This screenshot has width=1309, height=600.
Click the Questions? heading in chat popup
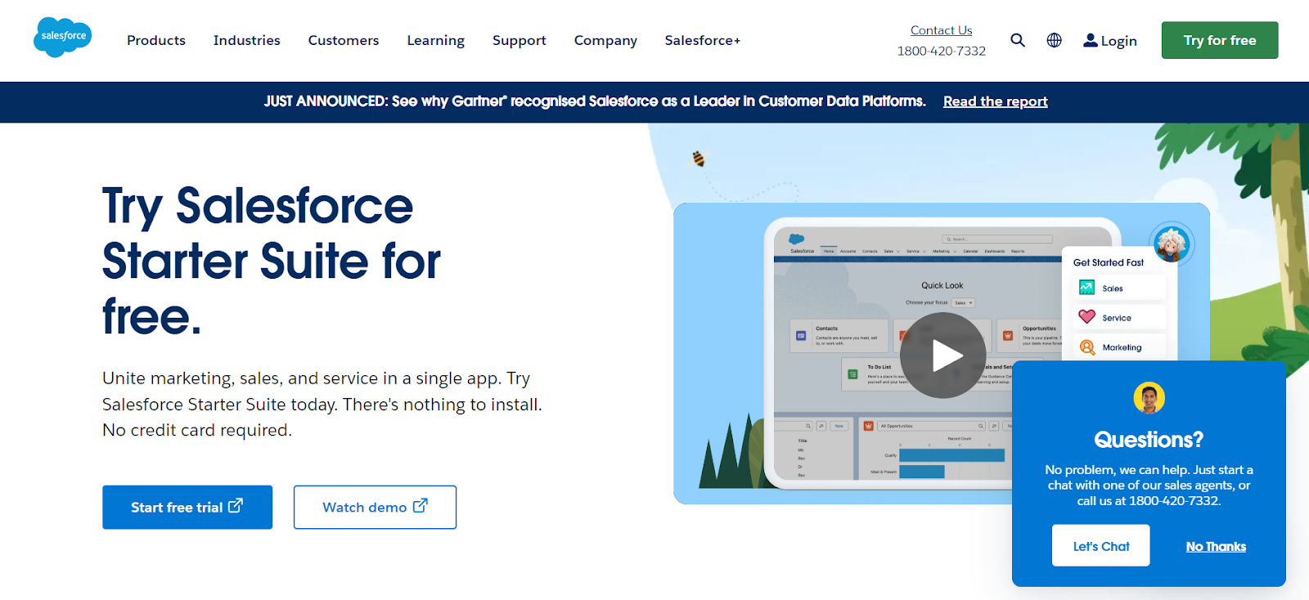tap(1149, 440)
